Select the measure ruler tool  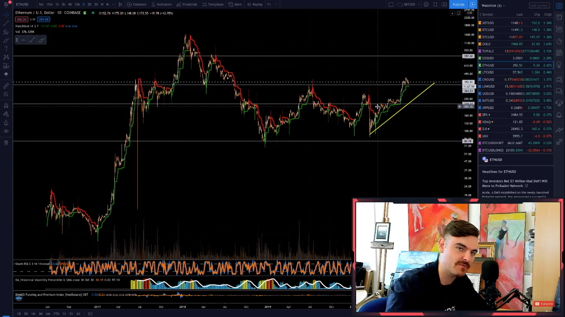(x=6, y=86)
